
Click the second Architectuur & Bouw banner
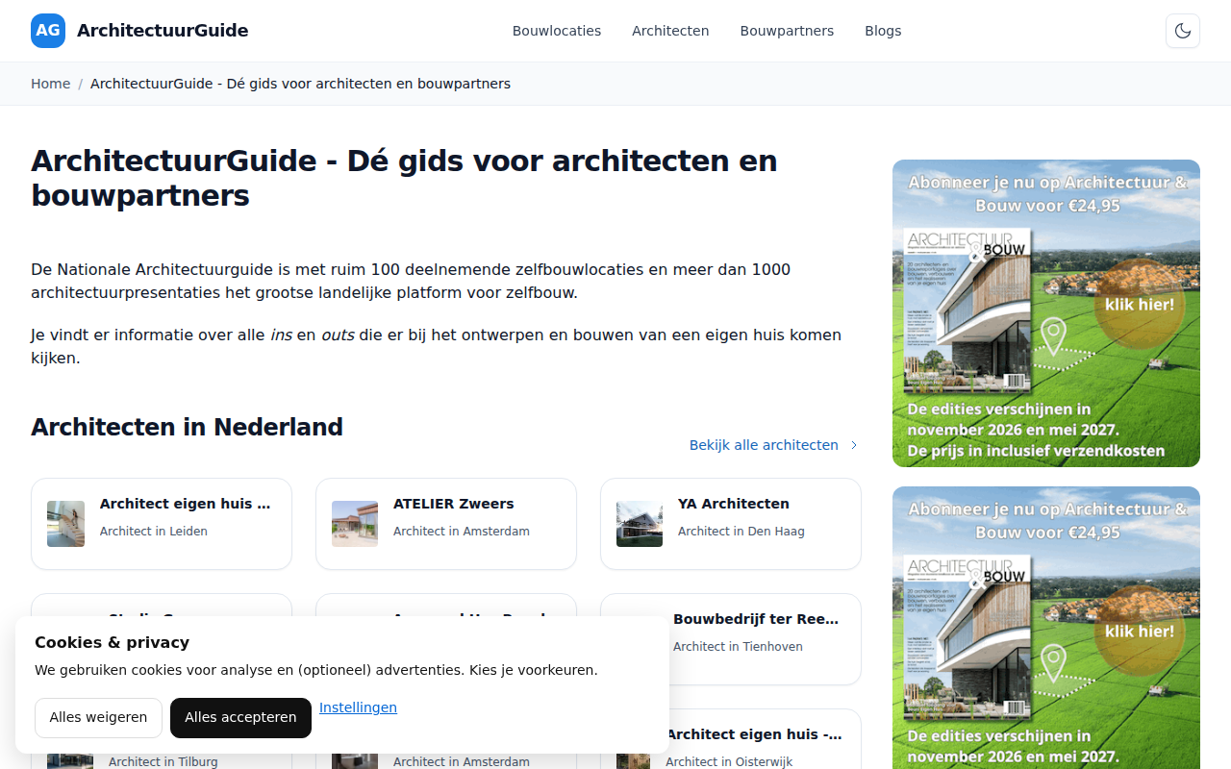(x=1046, y=628)
